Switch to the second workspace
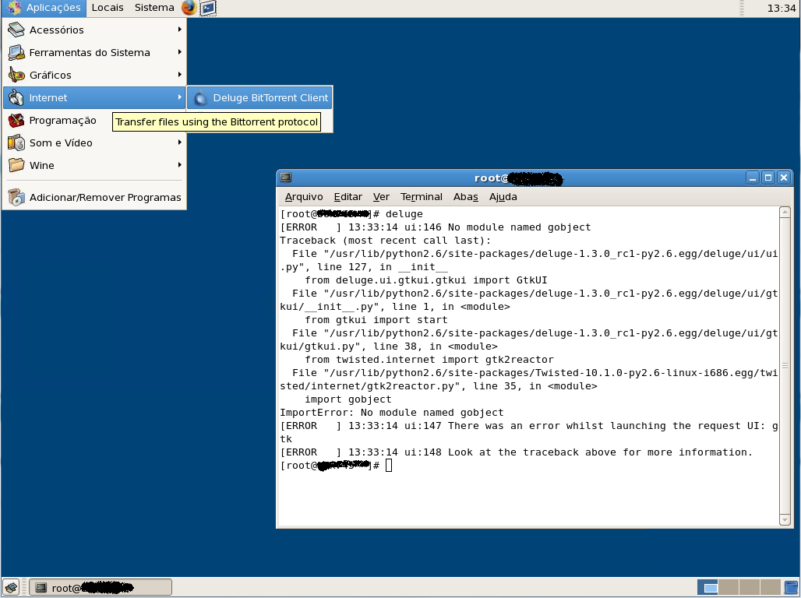801x598 pixels. click(x=729, y=587)
